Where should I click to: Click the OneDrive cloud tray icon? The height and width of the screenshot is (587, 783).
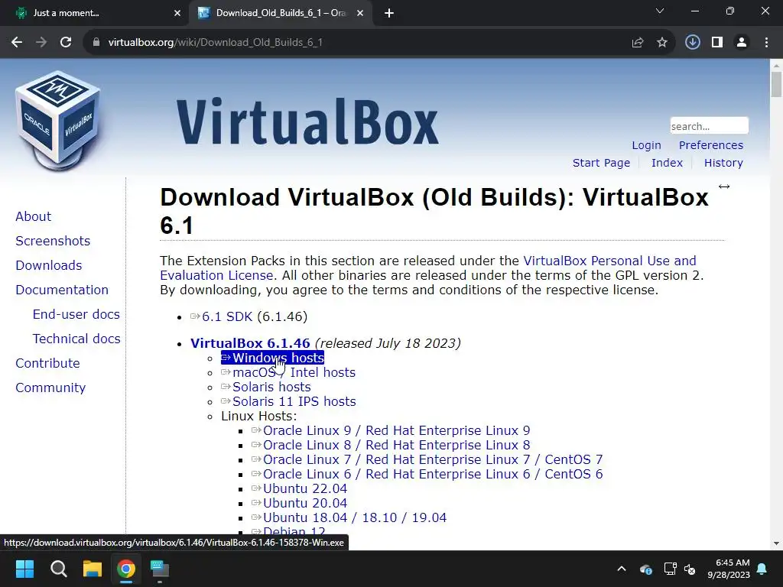(645, 569)
